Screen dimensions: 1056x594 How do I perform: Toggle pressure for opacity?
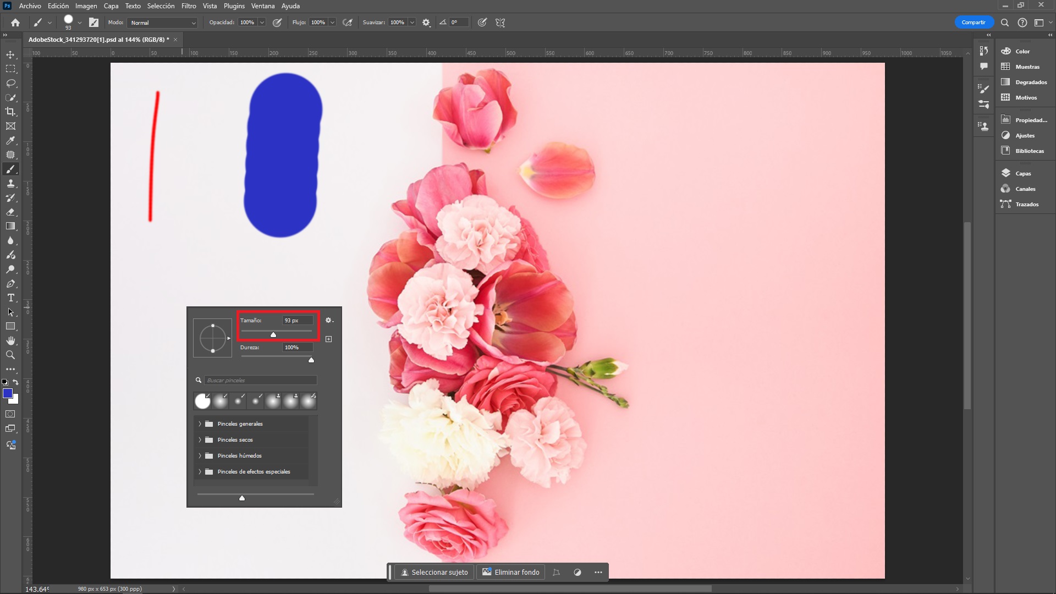[x=277, y=23]
